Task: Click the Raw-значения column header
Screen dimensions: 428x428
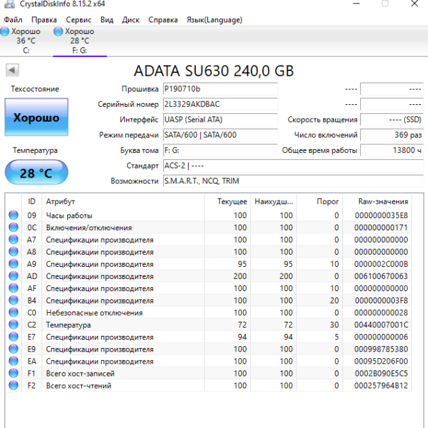Action: [x=377, y=201]
